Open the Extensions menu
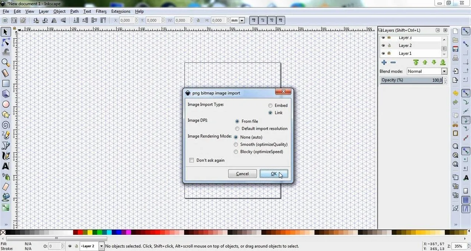471x251 pixels. coord(121,11)
